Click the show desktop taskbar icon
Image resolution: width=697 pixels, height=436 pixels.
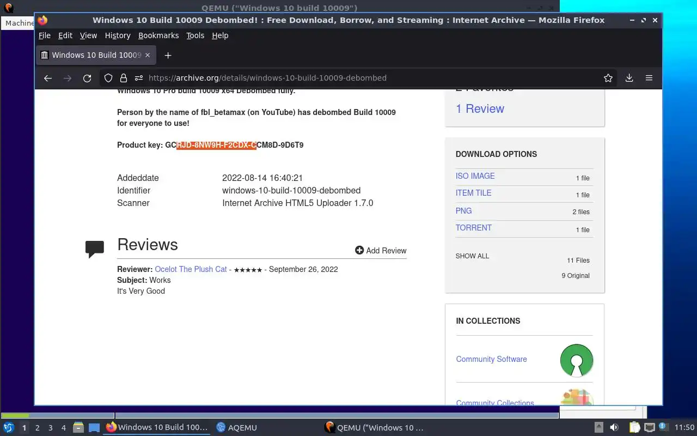(94, 428)
